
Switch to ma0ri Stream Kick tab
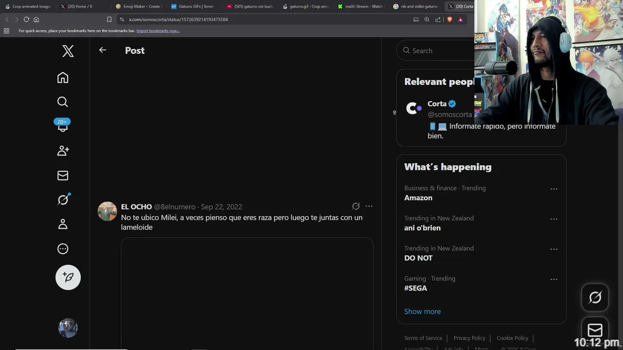[361, 6]
